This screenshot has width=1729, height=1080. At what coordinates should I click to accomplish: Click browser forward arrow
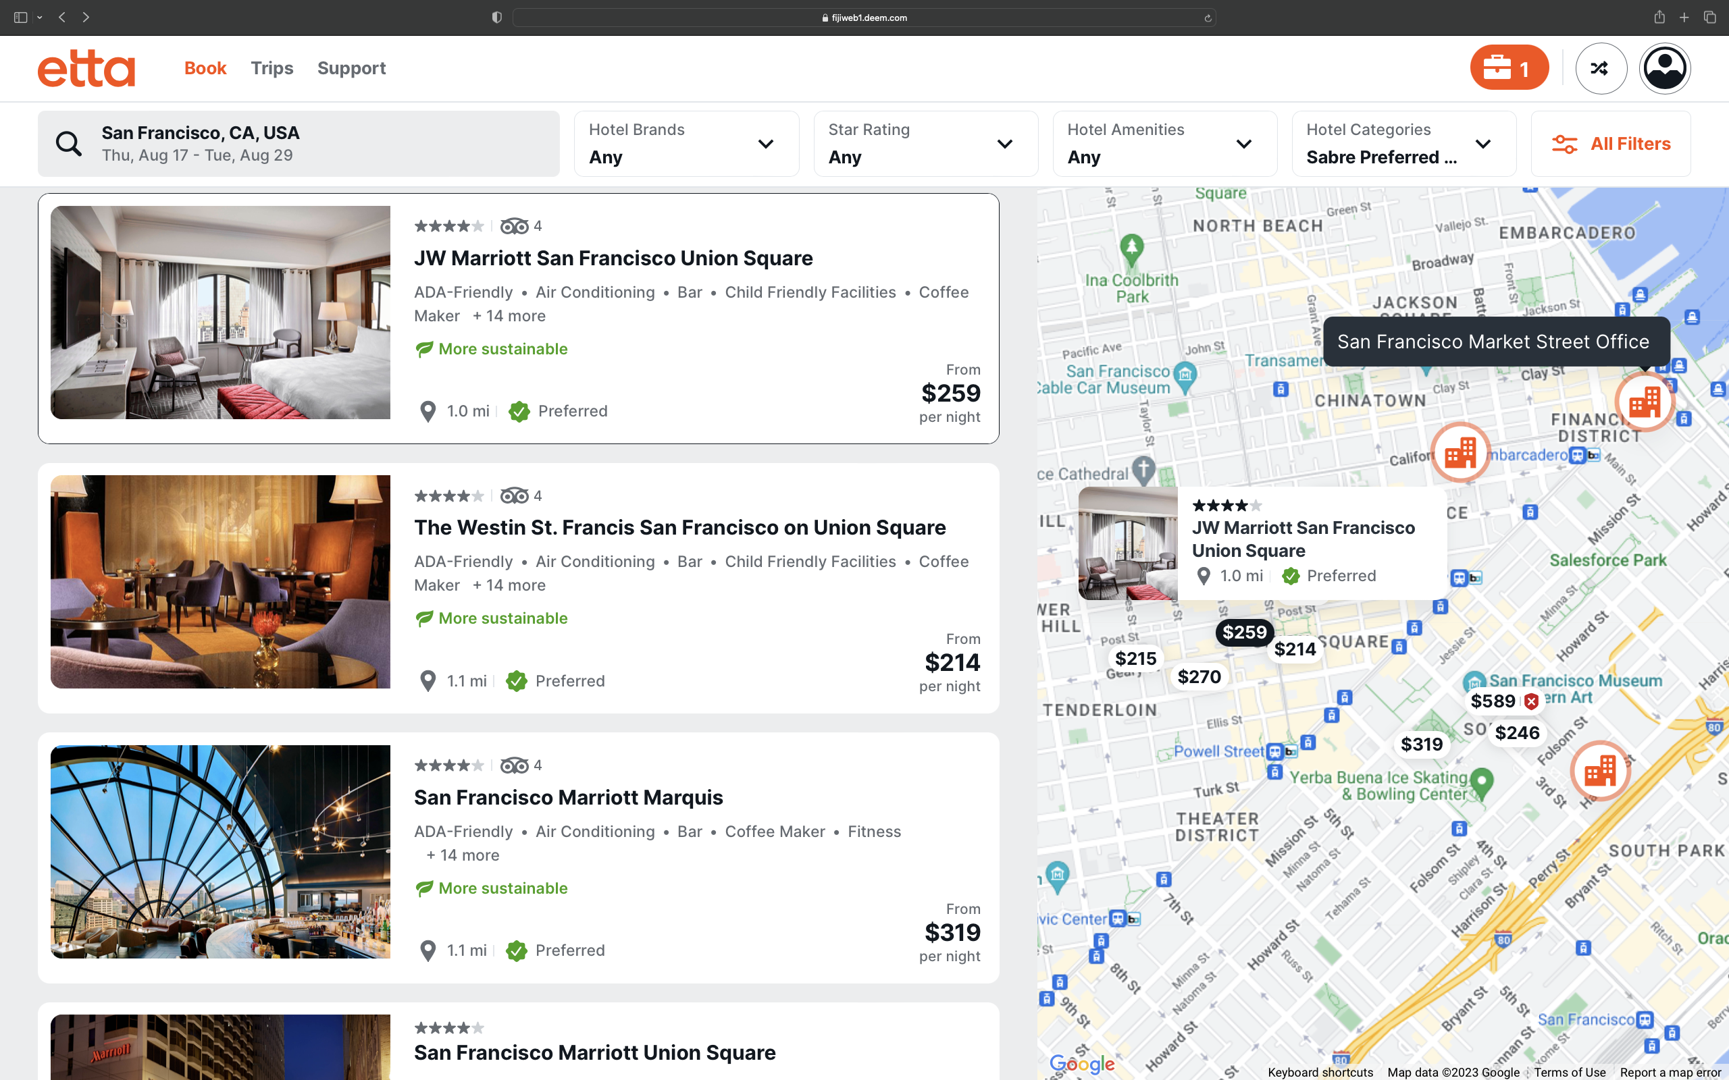click(x=86, y=17)
